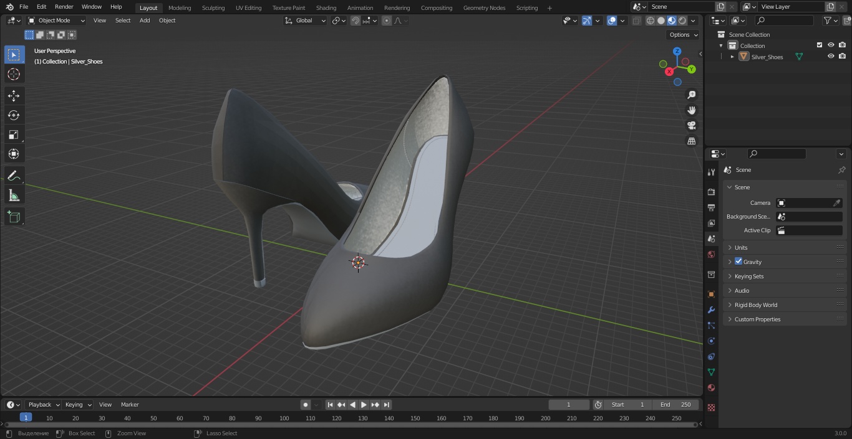Screen dimensions: 852x439
Task: Play animation forward
Action: (364, 405)
